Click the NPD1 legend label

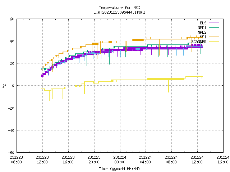pyautogui.click(x=202, y=28)
